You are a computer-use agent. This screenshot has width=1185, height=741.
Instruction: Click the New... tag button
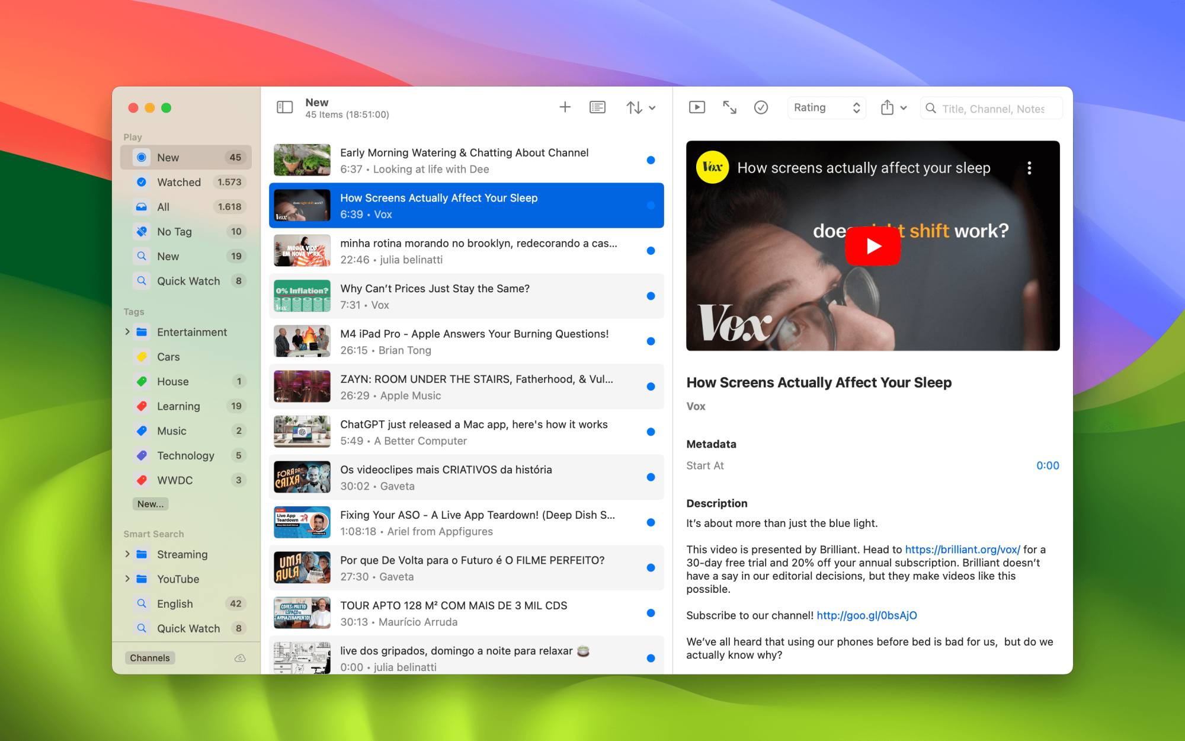point(150,504)
